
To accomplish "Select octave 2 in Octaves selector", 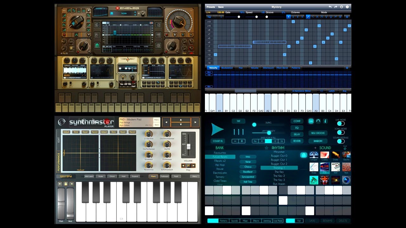I will pos(293,16).
